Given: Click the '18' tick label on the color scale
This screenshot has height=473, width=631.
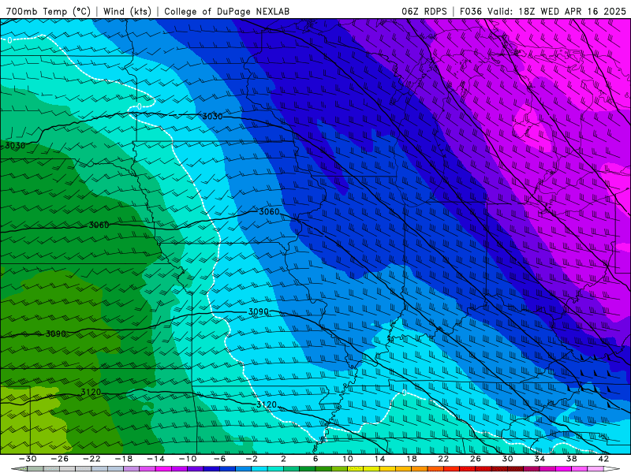Looking at the screenshot, I should point(412,459).
